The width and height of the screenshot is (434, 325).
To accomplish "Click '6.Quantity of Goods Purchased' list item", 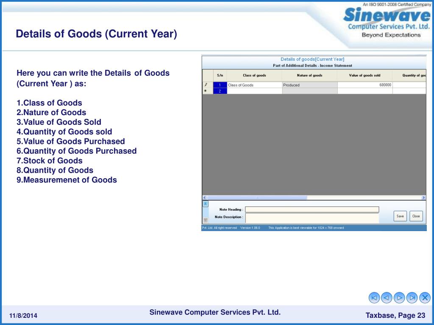I will [76, 151].
